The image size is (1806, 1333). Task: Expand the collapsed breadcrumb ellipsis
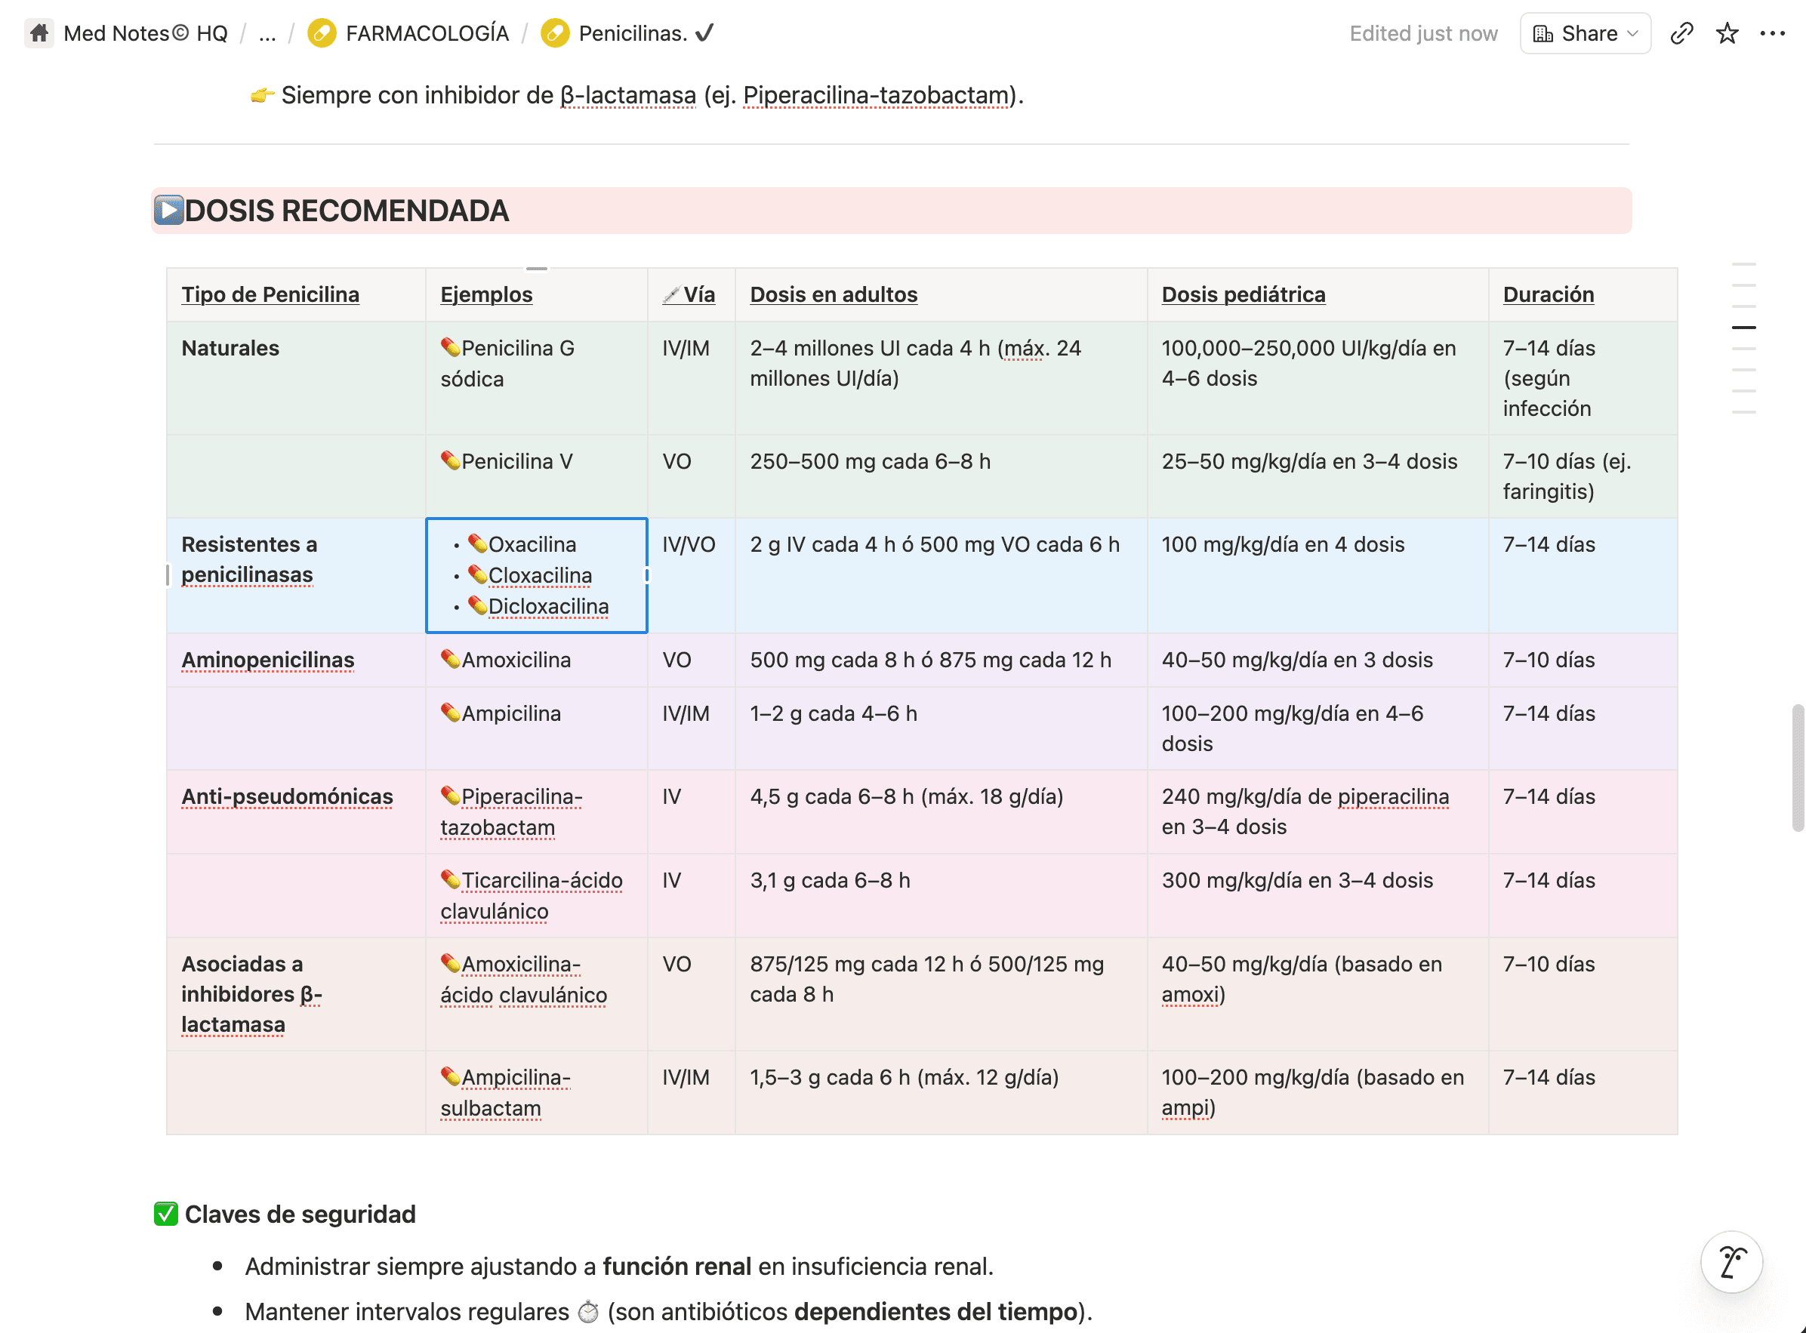click(x=267, y=33)
